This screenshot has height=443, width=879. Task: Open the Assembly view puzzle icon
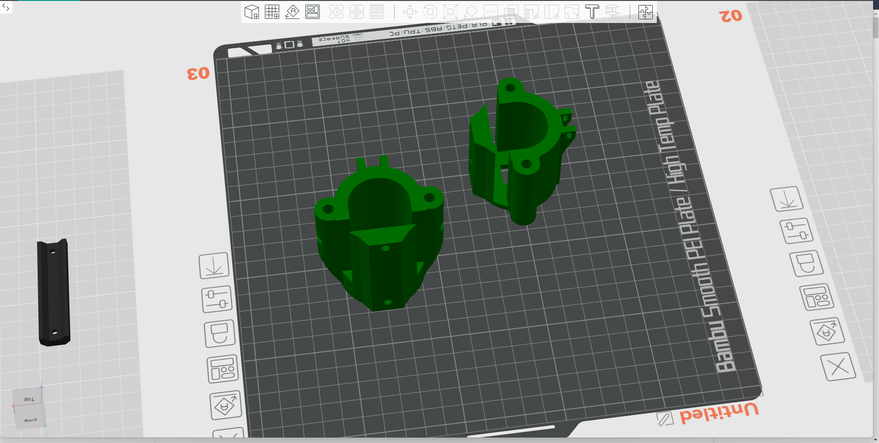(x=645, y=12)
